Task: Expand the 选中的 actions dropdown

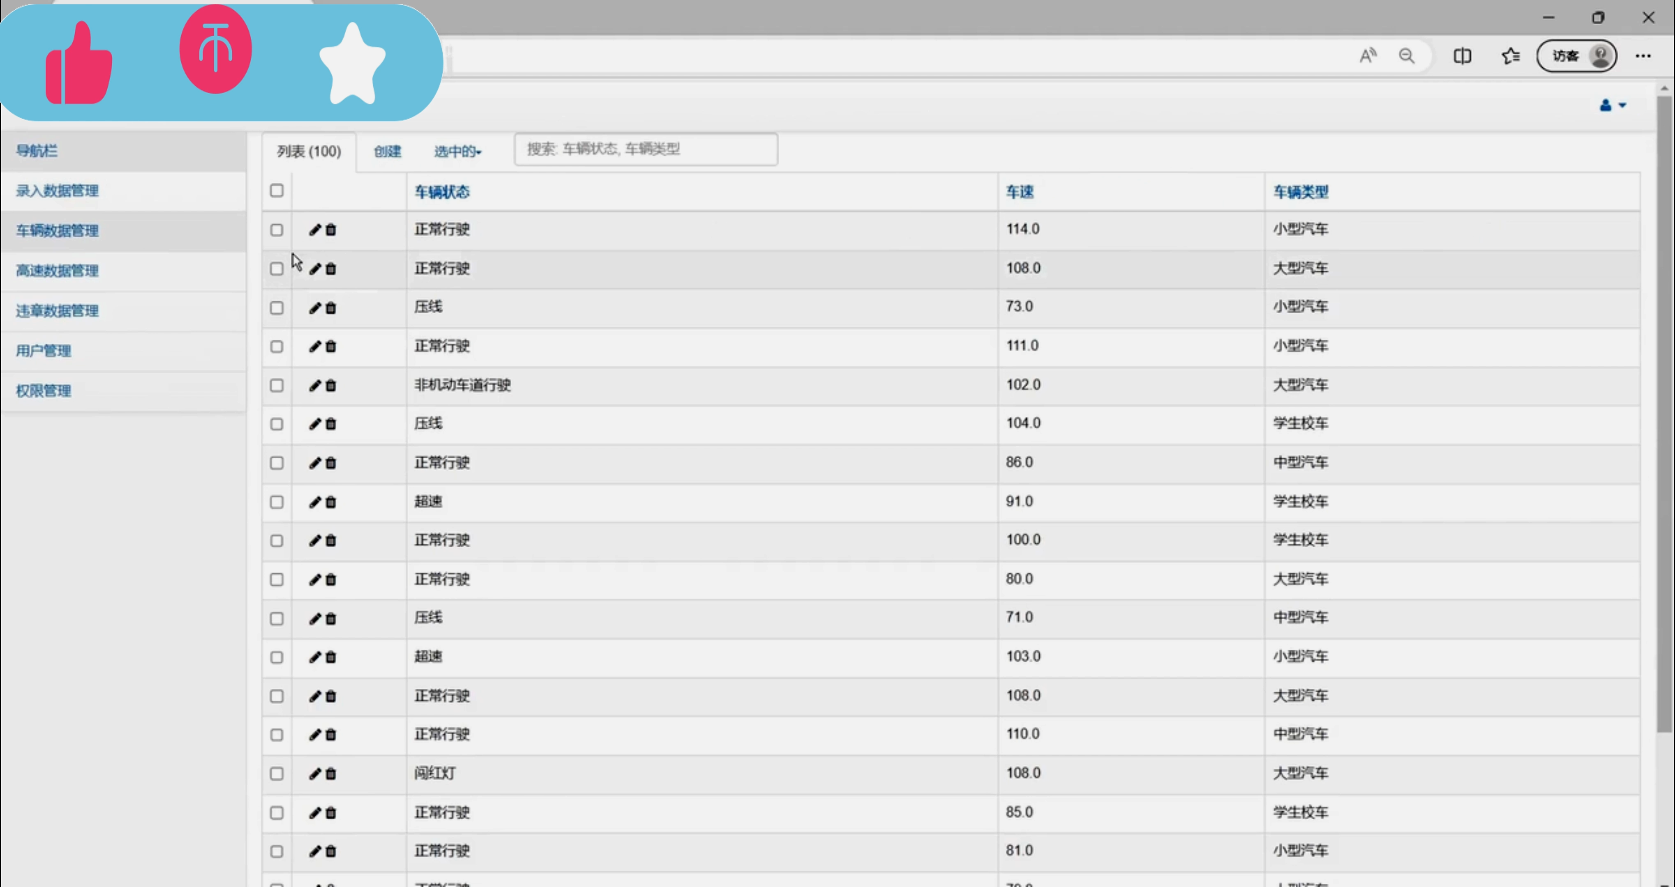Action: [458, 152]
